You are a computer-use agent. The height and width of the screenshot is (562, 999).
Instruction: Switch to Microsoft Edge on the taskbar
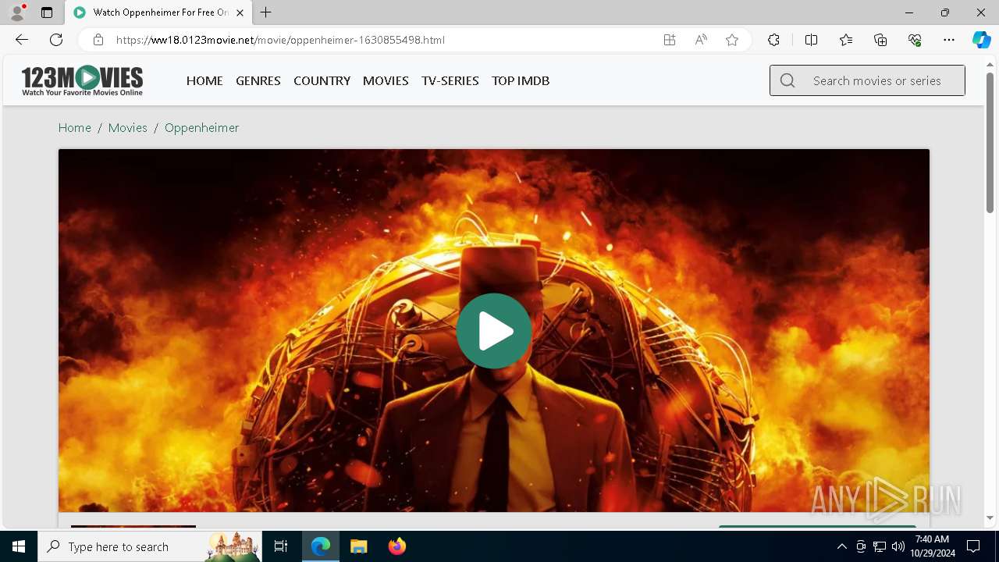pyautogui.click(x=321, y=546)
